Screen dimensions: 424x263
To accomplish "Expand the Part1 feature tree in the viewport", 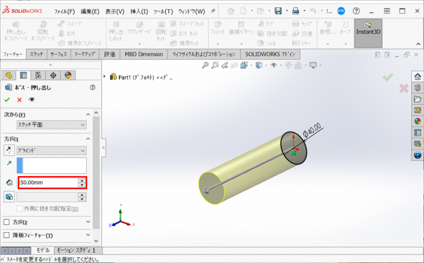I will [x=104, y=76].
